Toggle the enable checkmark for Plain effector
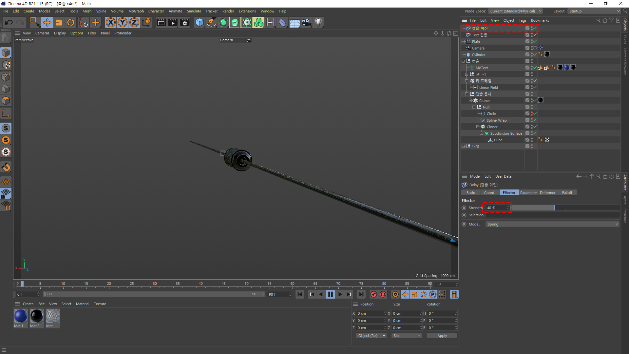629x354 pixels. [535, 42]
